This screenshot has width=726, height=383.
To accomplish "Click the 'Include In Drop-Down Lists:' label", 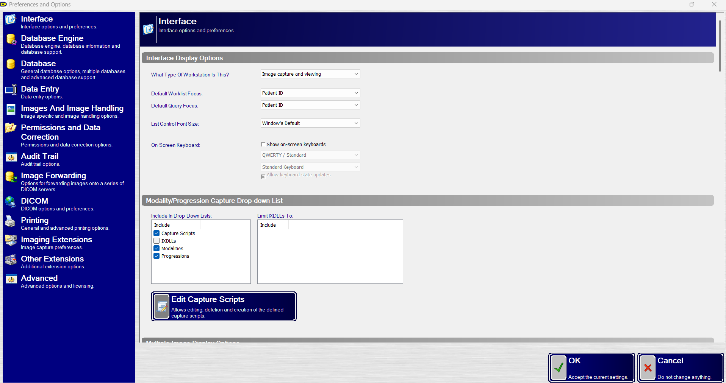I will 181,216.
